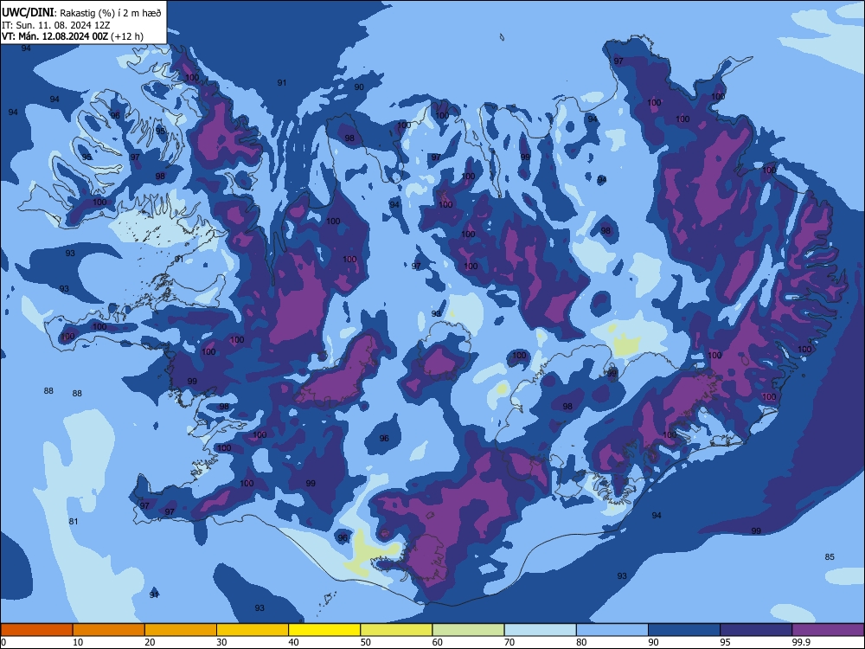
Task: Select the dark blue 90–95 legend swatch
Action: [684, 630]
